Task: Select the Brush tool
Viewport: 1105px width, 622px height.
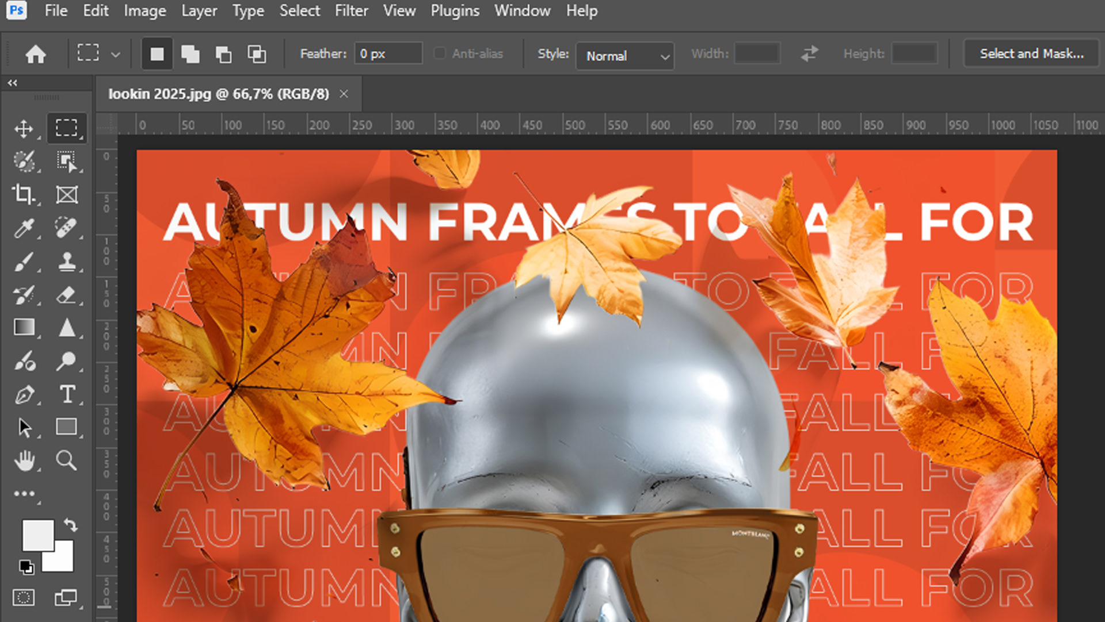Action: coord(24,262)
